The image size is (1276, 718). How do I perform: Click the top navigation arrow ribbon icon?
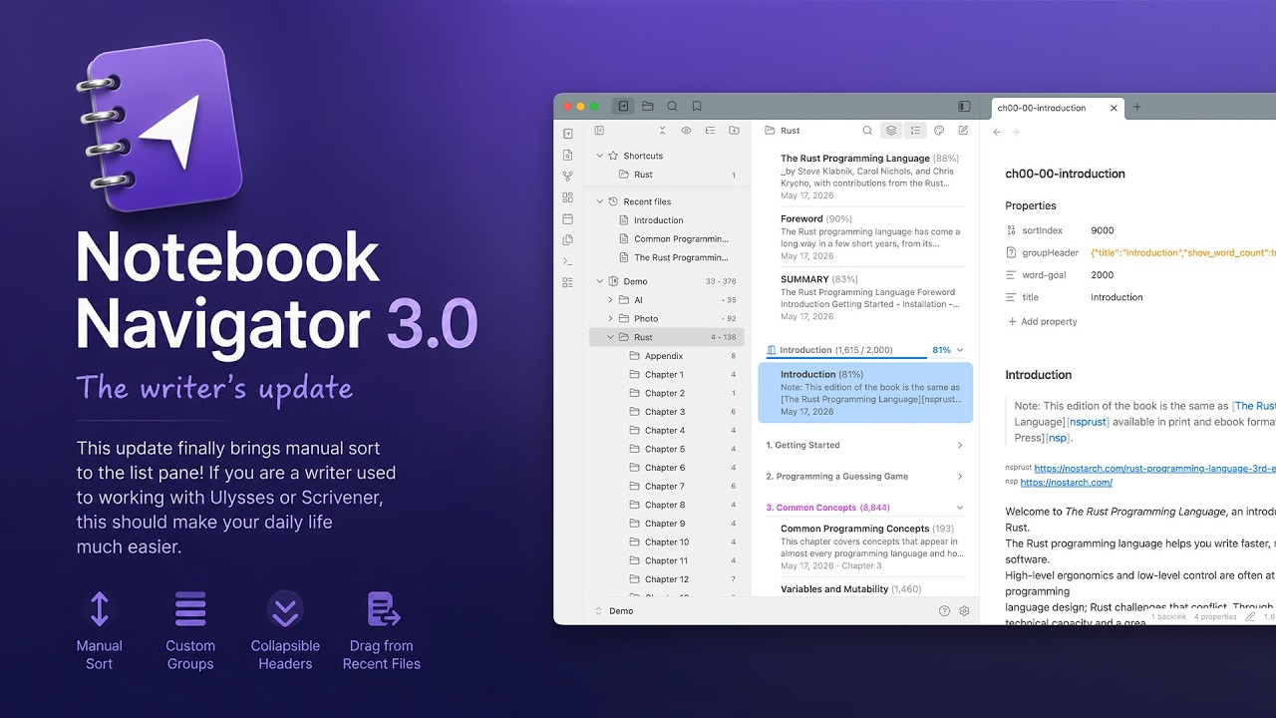pyautogui.click(x=567, y=134)
